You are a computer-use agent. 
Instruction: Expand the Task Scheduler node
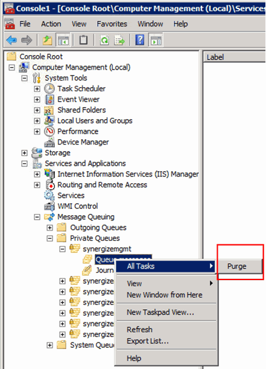pos(37,89)
